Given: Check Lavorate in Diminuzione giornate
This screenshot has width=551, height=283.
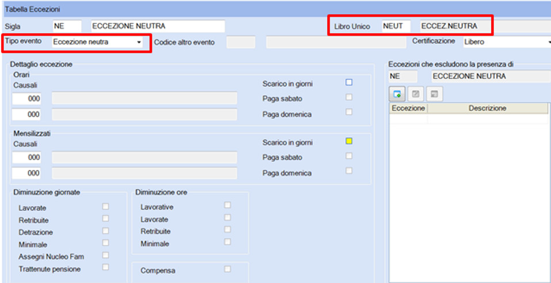Looking at the screenshot, I should 105,207.
